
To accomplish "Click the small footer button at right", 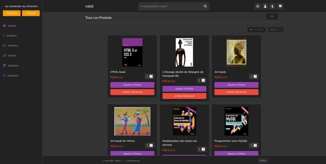I will pyautogui.click(x=263, y=160).
